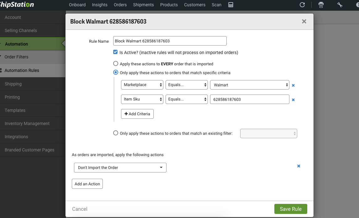Open Printing settings in the sidebar
359x218 pixels.
tap(33, 97)
